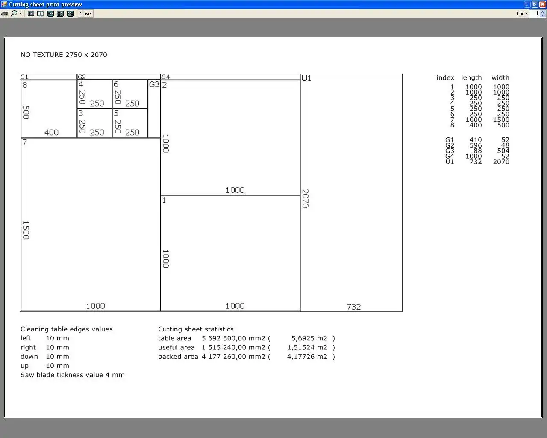This screenshot has width=547, height=438.
Task: Click the 'Cutting sheet statistics' heading
Action: click(196, 329)
